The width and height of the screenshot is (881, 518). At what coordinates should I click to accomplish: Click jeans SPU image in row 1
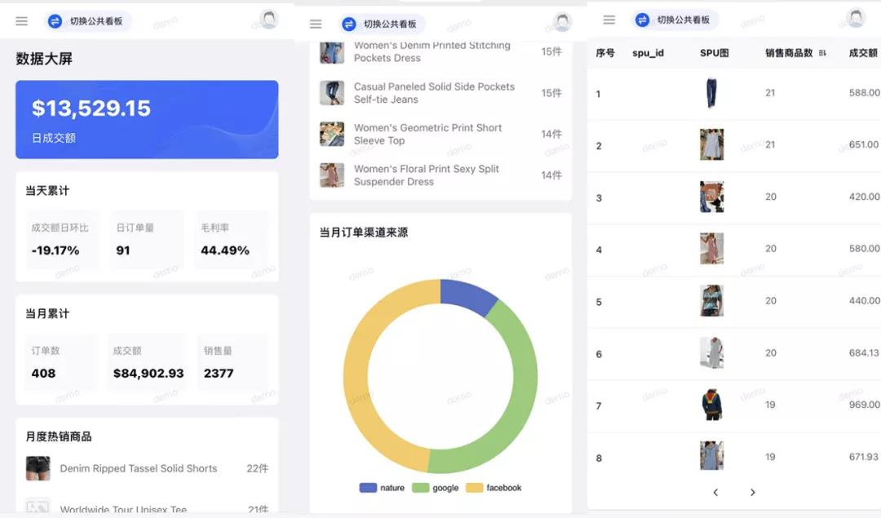pos(711,92)
